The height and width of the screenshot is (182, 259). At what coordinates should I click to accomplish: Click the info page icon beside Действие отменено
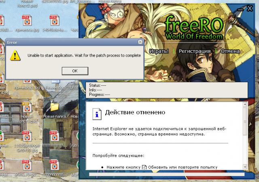[x=97, y=114]
